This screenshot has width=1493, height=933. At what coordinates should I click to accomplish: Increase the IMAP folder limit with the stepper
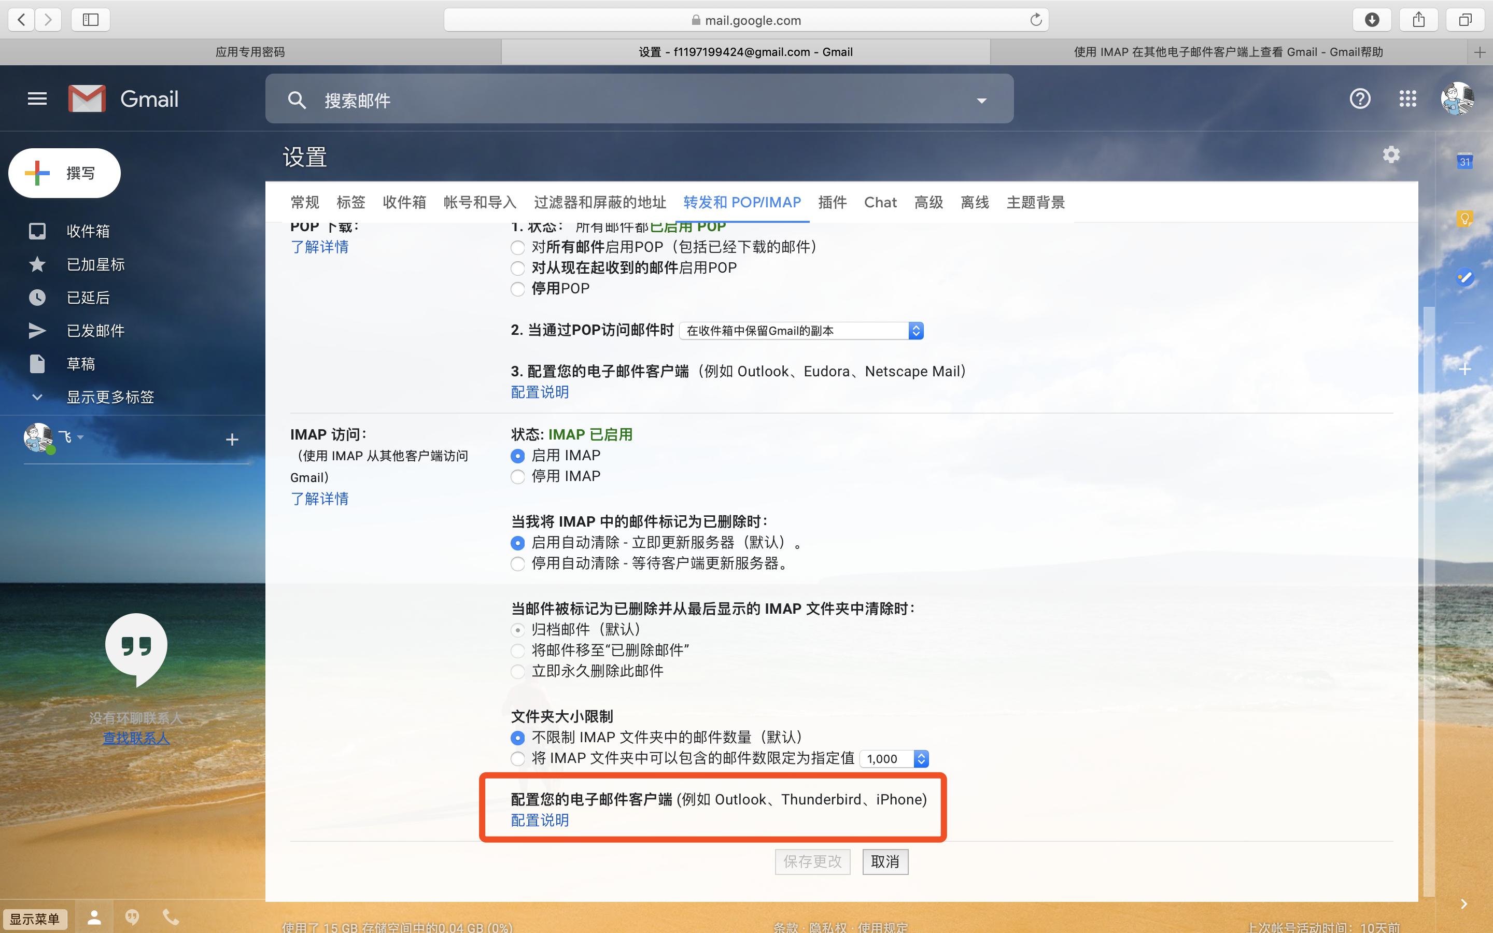[x=921, y=755]
